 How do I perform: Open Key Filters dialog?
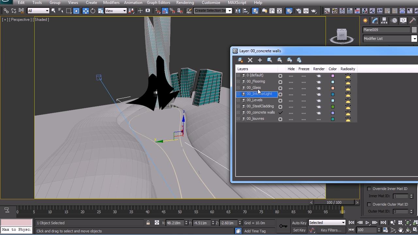331,230
